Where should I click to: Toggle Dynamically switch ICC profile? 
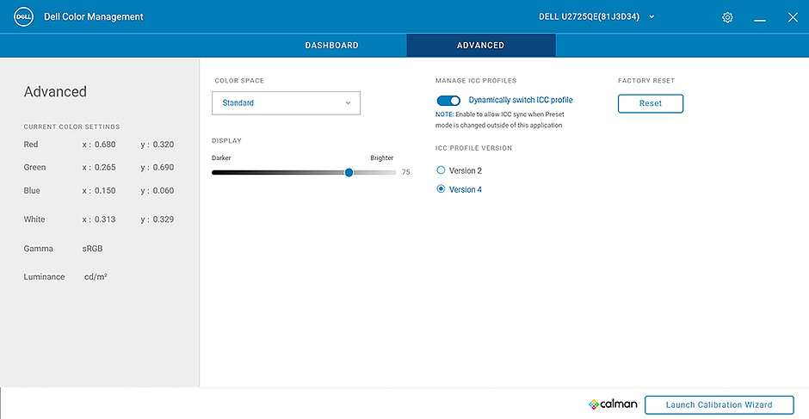coord(448,101)
